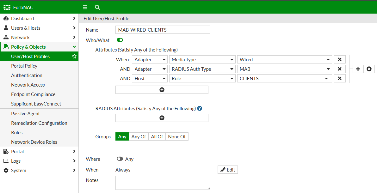
Task: Open Passive Agent menu item
Action: coord(39,113)
